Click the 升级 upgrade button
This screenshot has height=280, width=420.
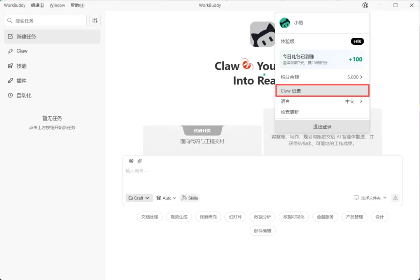pos(357,41)
